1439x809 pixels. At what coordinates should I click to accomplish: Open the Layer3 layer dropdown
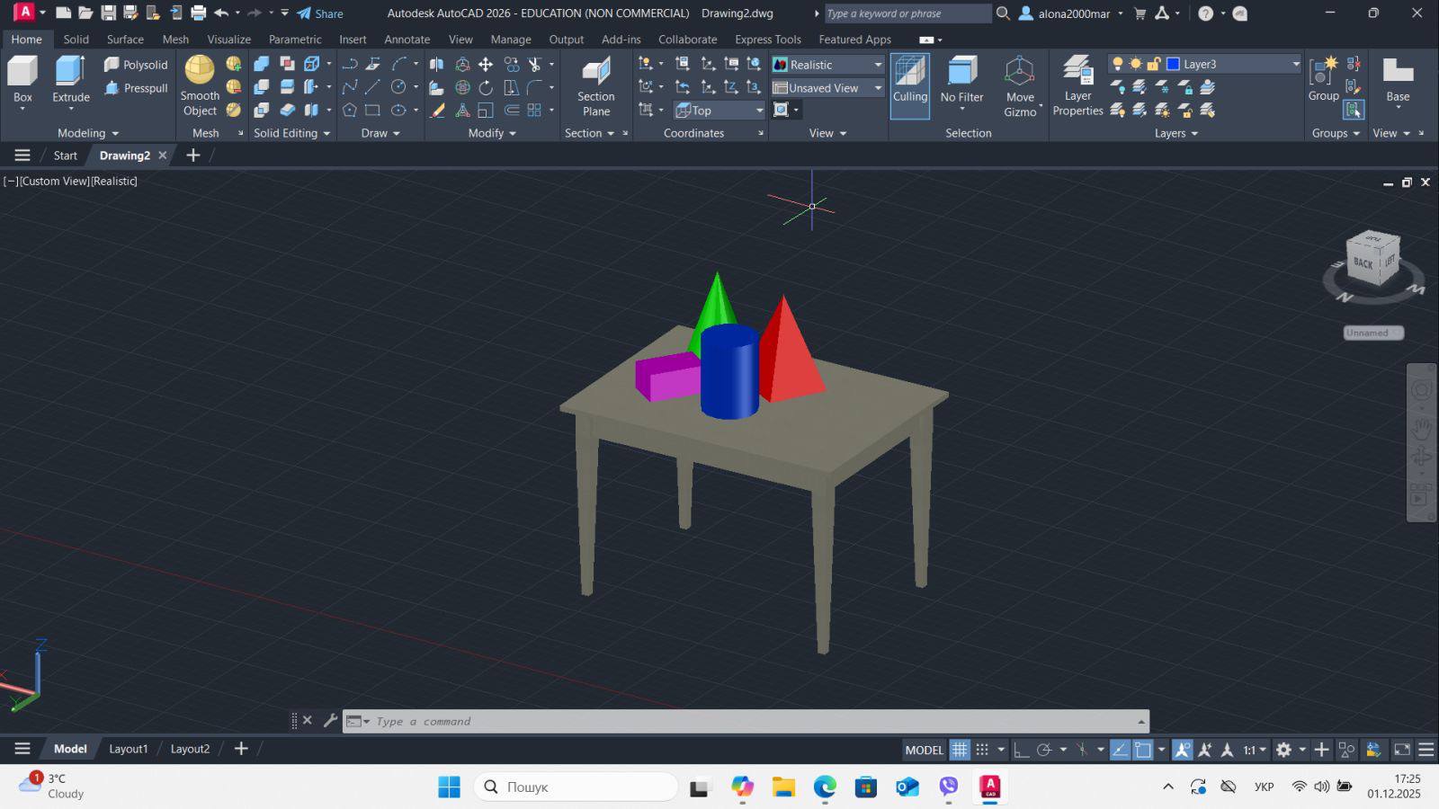1295,64
